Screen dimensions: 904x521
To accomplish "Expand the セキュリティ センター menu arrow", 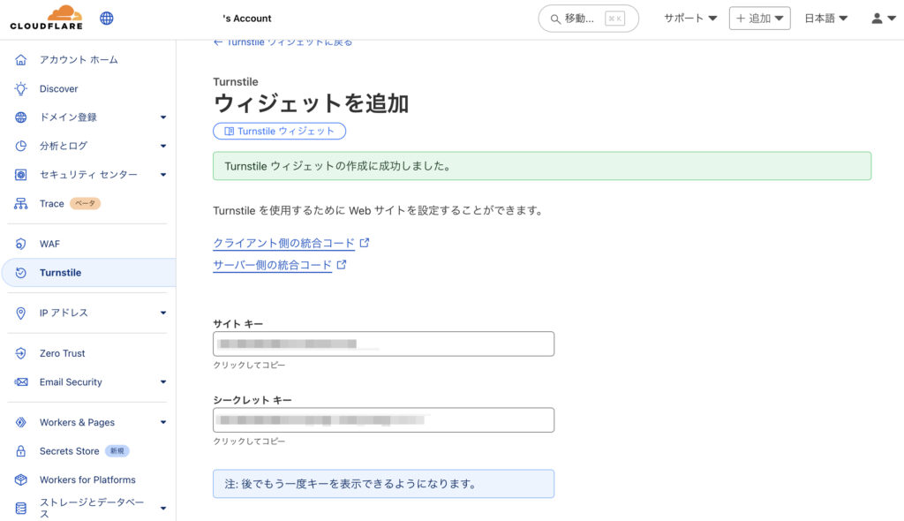I will point(163,174).
